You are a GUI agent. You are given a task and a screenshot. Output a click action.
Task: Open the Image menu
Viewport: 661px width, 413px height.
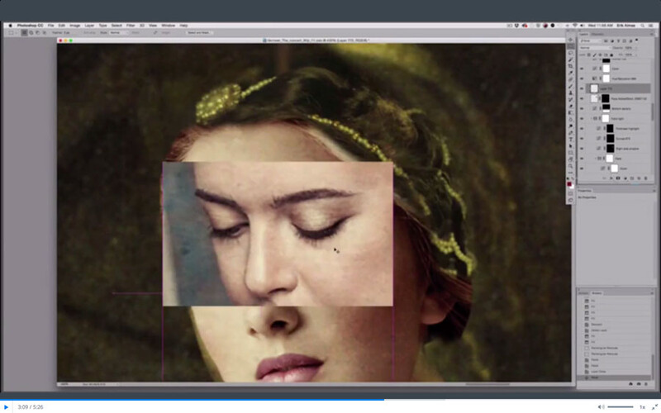tap(74, 26)
